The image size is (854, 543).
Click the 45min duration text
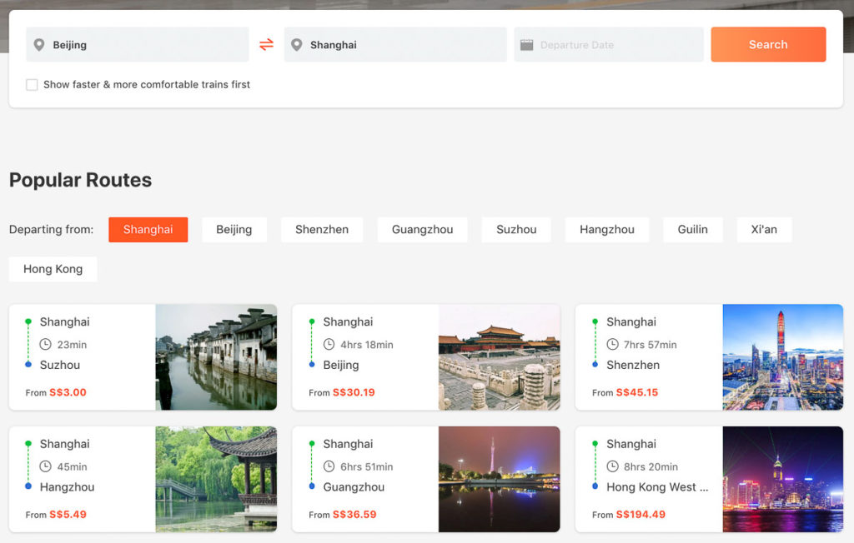72,467
